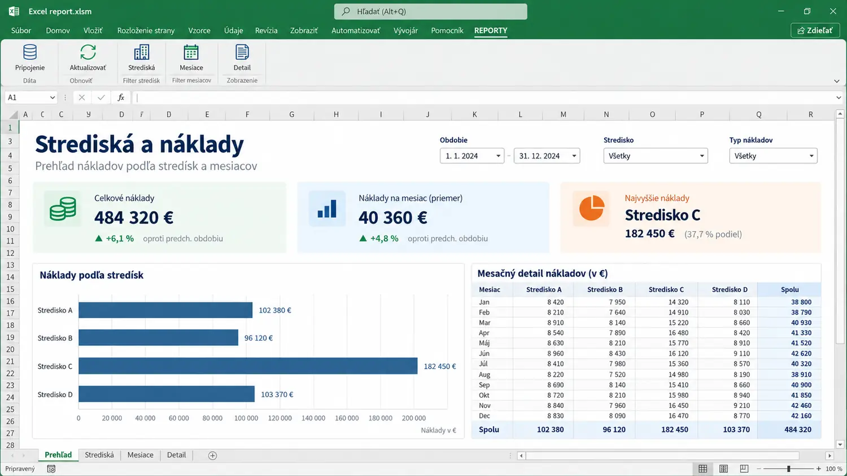Viewport: 847px width, 476px height.
Task: Switch to Normal view in the status bar
Action: (702, 469)
